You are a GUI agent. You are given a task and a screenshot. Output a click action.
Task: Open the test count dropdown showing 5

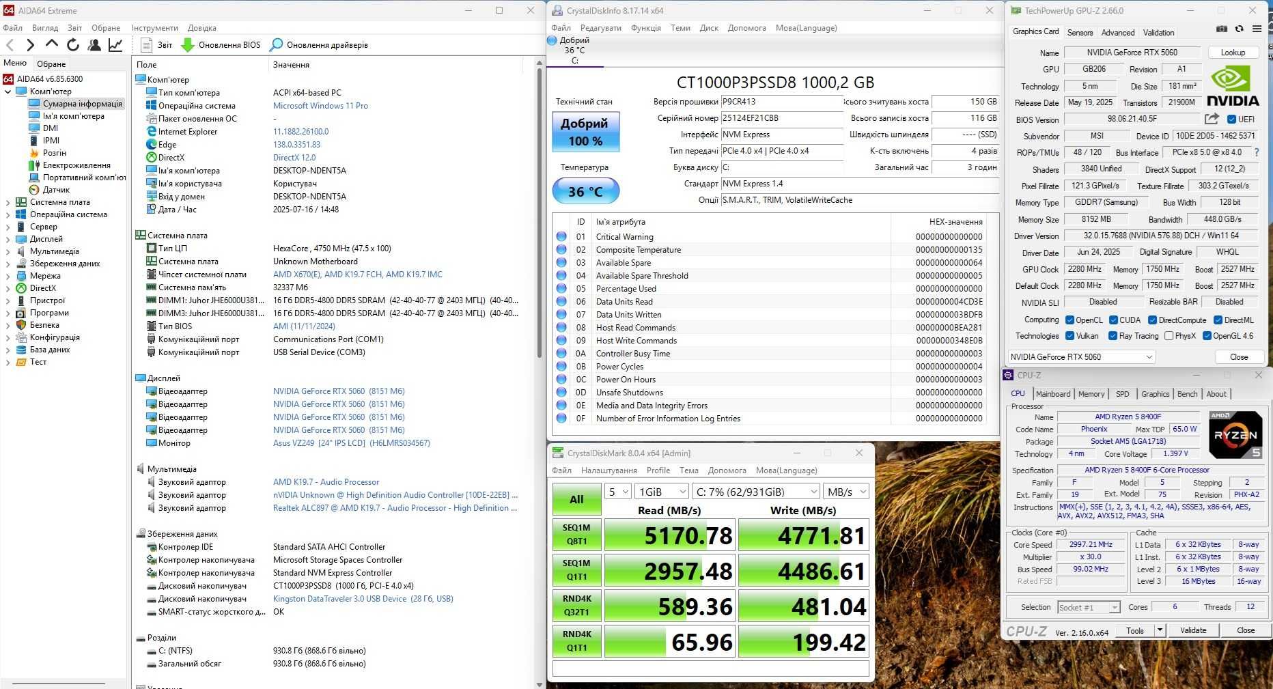click(617, 492)
